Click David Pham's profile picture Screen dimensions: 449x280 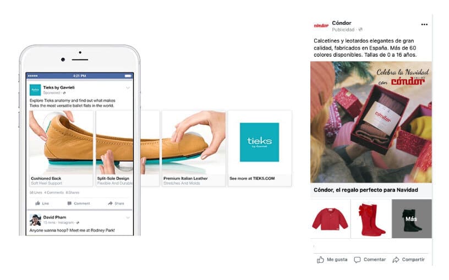(x=35, y=220)
